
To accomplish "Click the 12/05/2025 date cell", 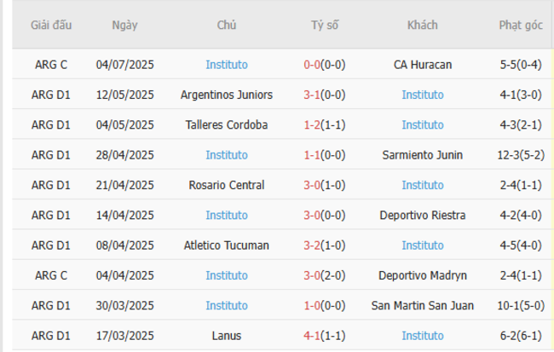I will (x=125, y=95).
